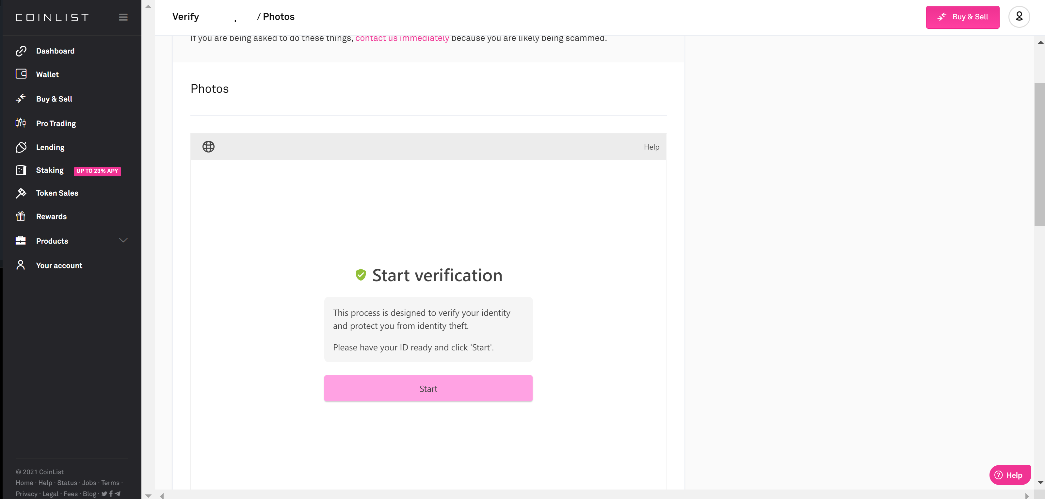Image resolution: width=1045 pixels, height=499 pixels.
Task: Click the Token Sales gavel icon
Action: click(x=21, y=193)
